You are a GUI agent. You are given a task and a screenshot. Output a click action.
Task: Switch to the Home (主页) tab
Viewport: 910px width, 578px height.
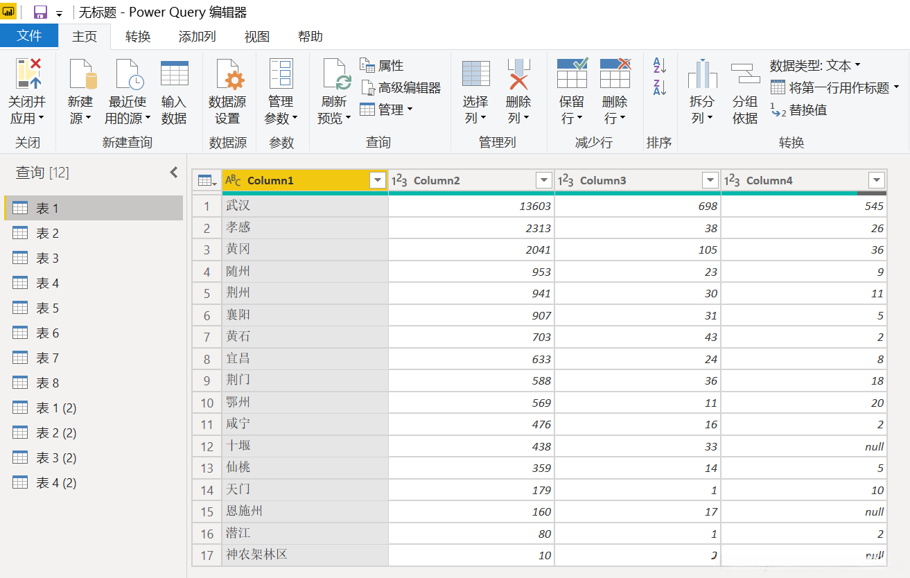coord(85,37)
